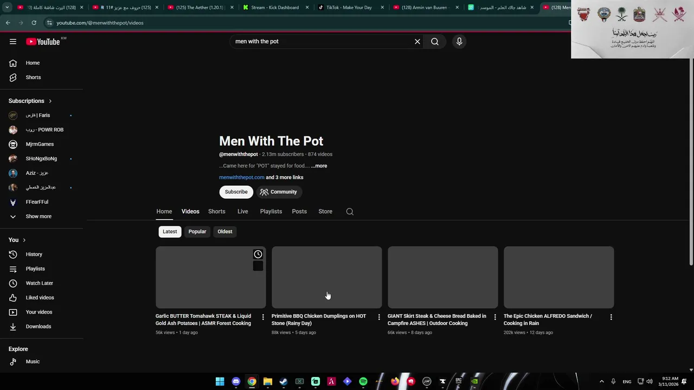
Task: Switch to channel Shorts tab
Action: point(217,211)
